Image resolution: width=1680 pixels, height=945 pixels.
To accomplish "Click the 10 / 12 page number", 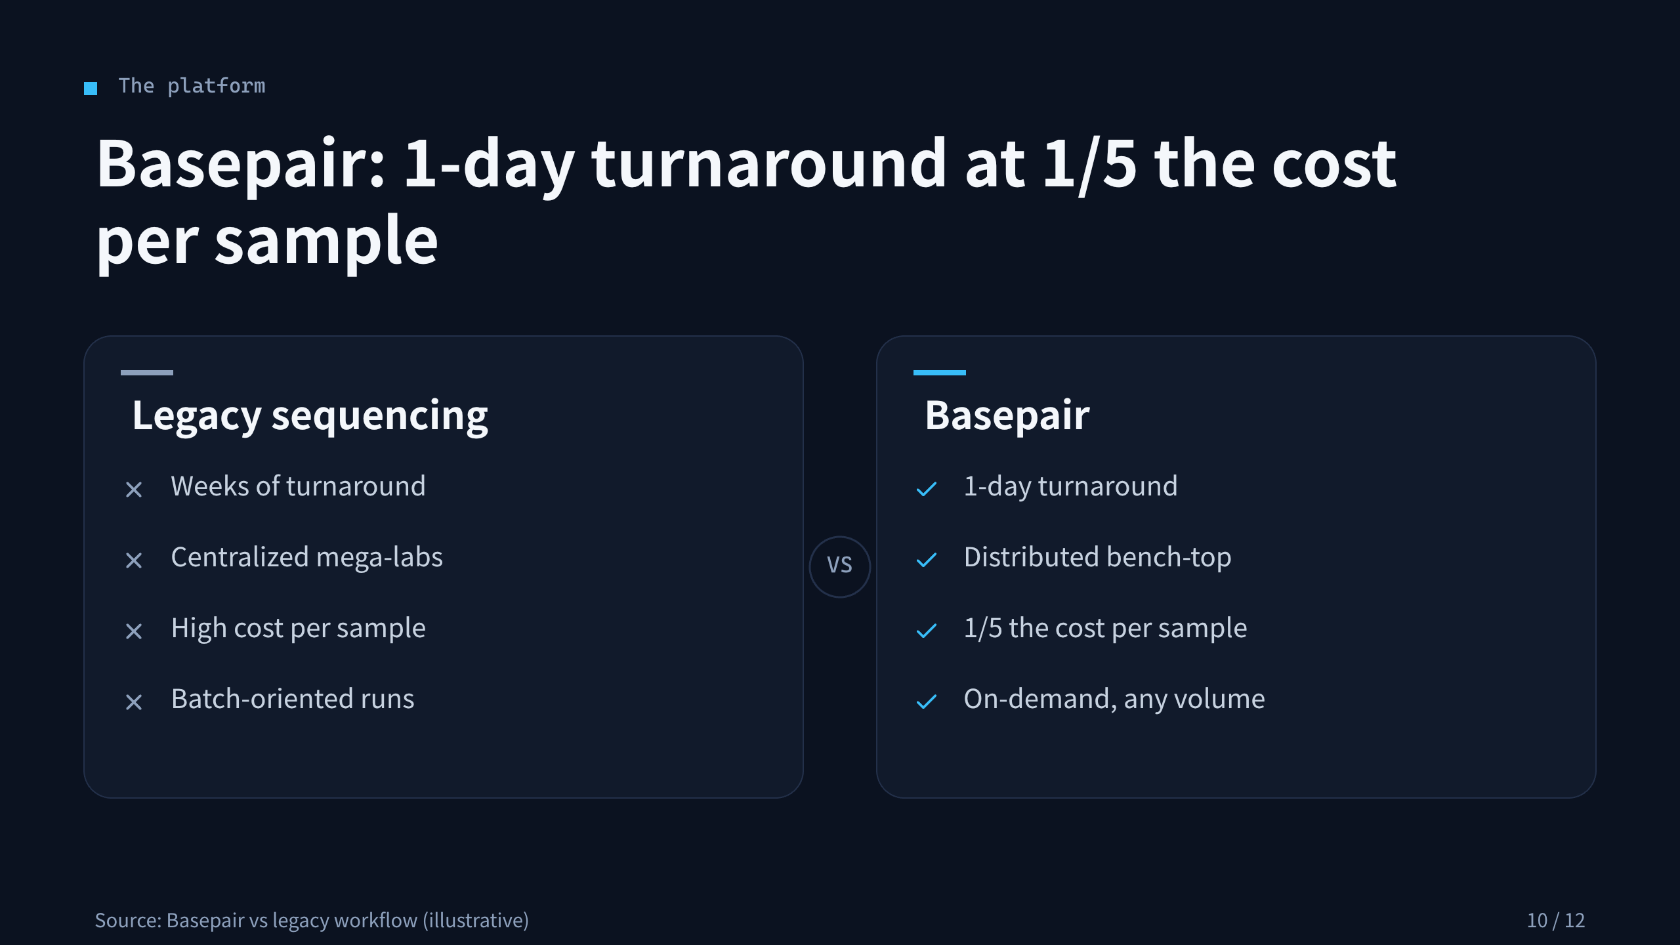I will (x=1556, y=921).
